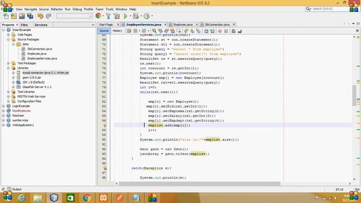Open Internet Explorer from taskbar
This screenshot has height=203, width=361.
tap(21, 198)
